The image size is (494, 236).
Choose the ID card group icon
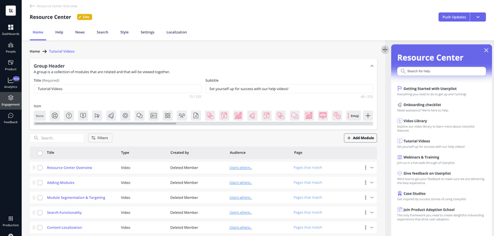pyautogui.click(x=154, y=116)
